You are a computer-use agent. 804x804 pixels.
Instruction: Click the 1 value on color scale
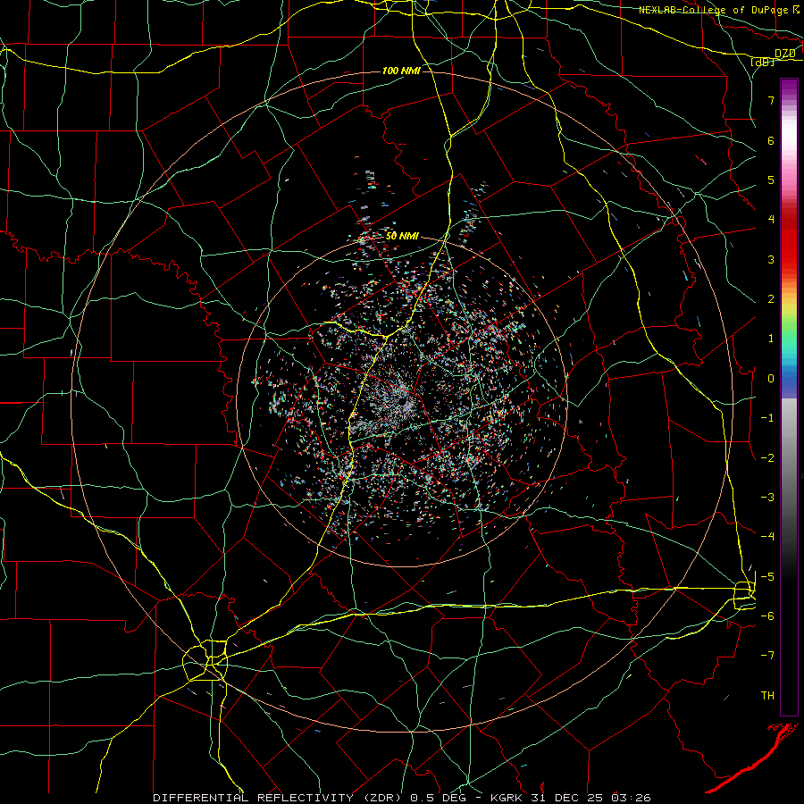[771, 339]
